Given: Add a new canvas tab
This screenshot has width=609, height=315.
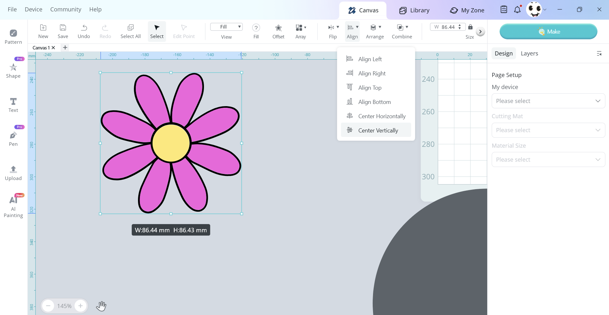Looking at the screenshot, I should point(65,48).
